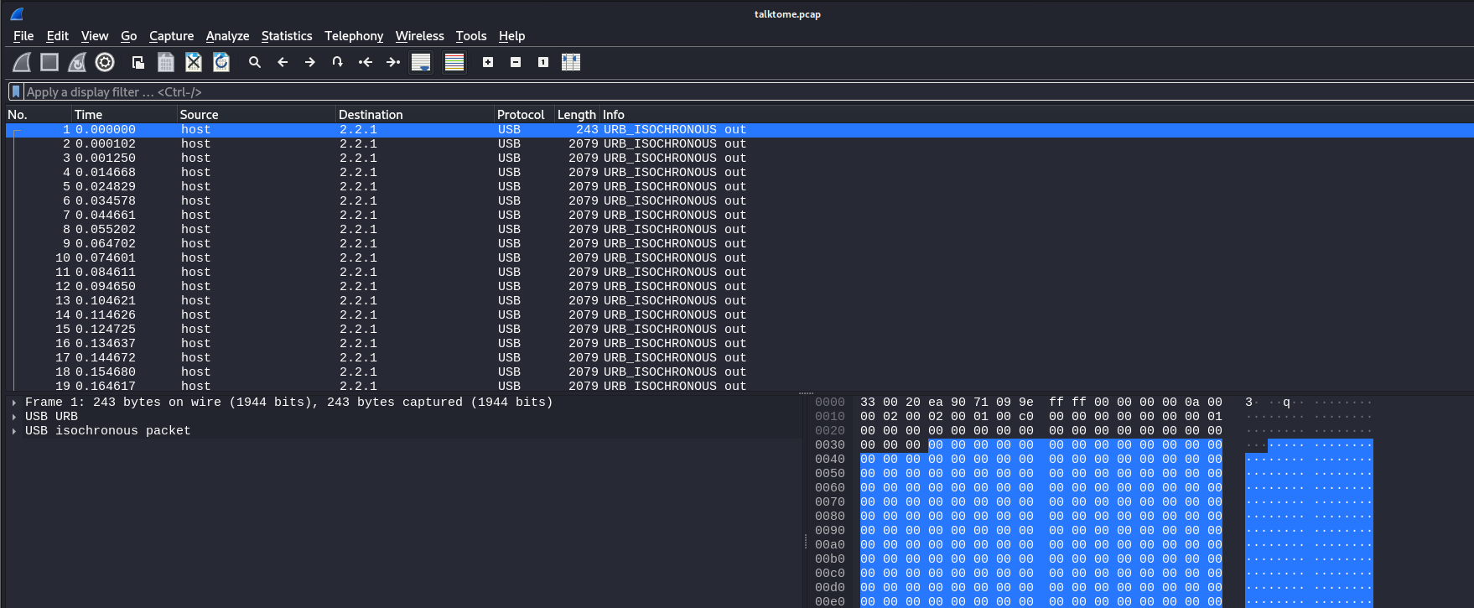The image size is (1474, 608).
Task: Sort packets by Protocol column header
Action: click(520, 115)
